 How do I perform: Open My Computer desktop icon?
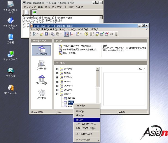pyautogui.click(x=10, y=7)
